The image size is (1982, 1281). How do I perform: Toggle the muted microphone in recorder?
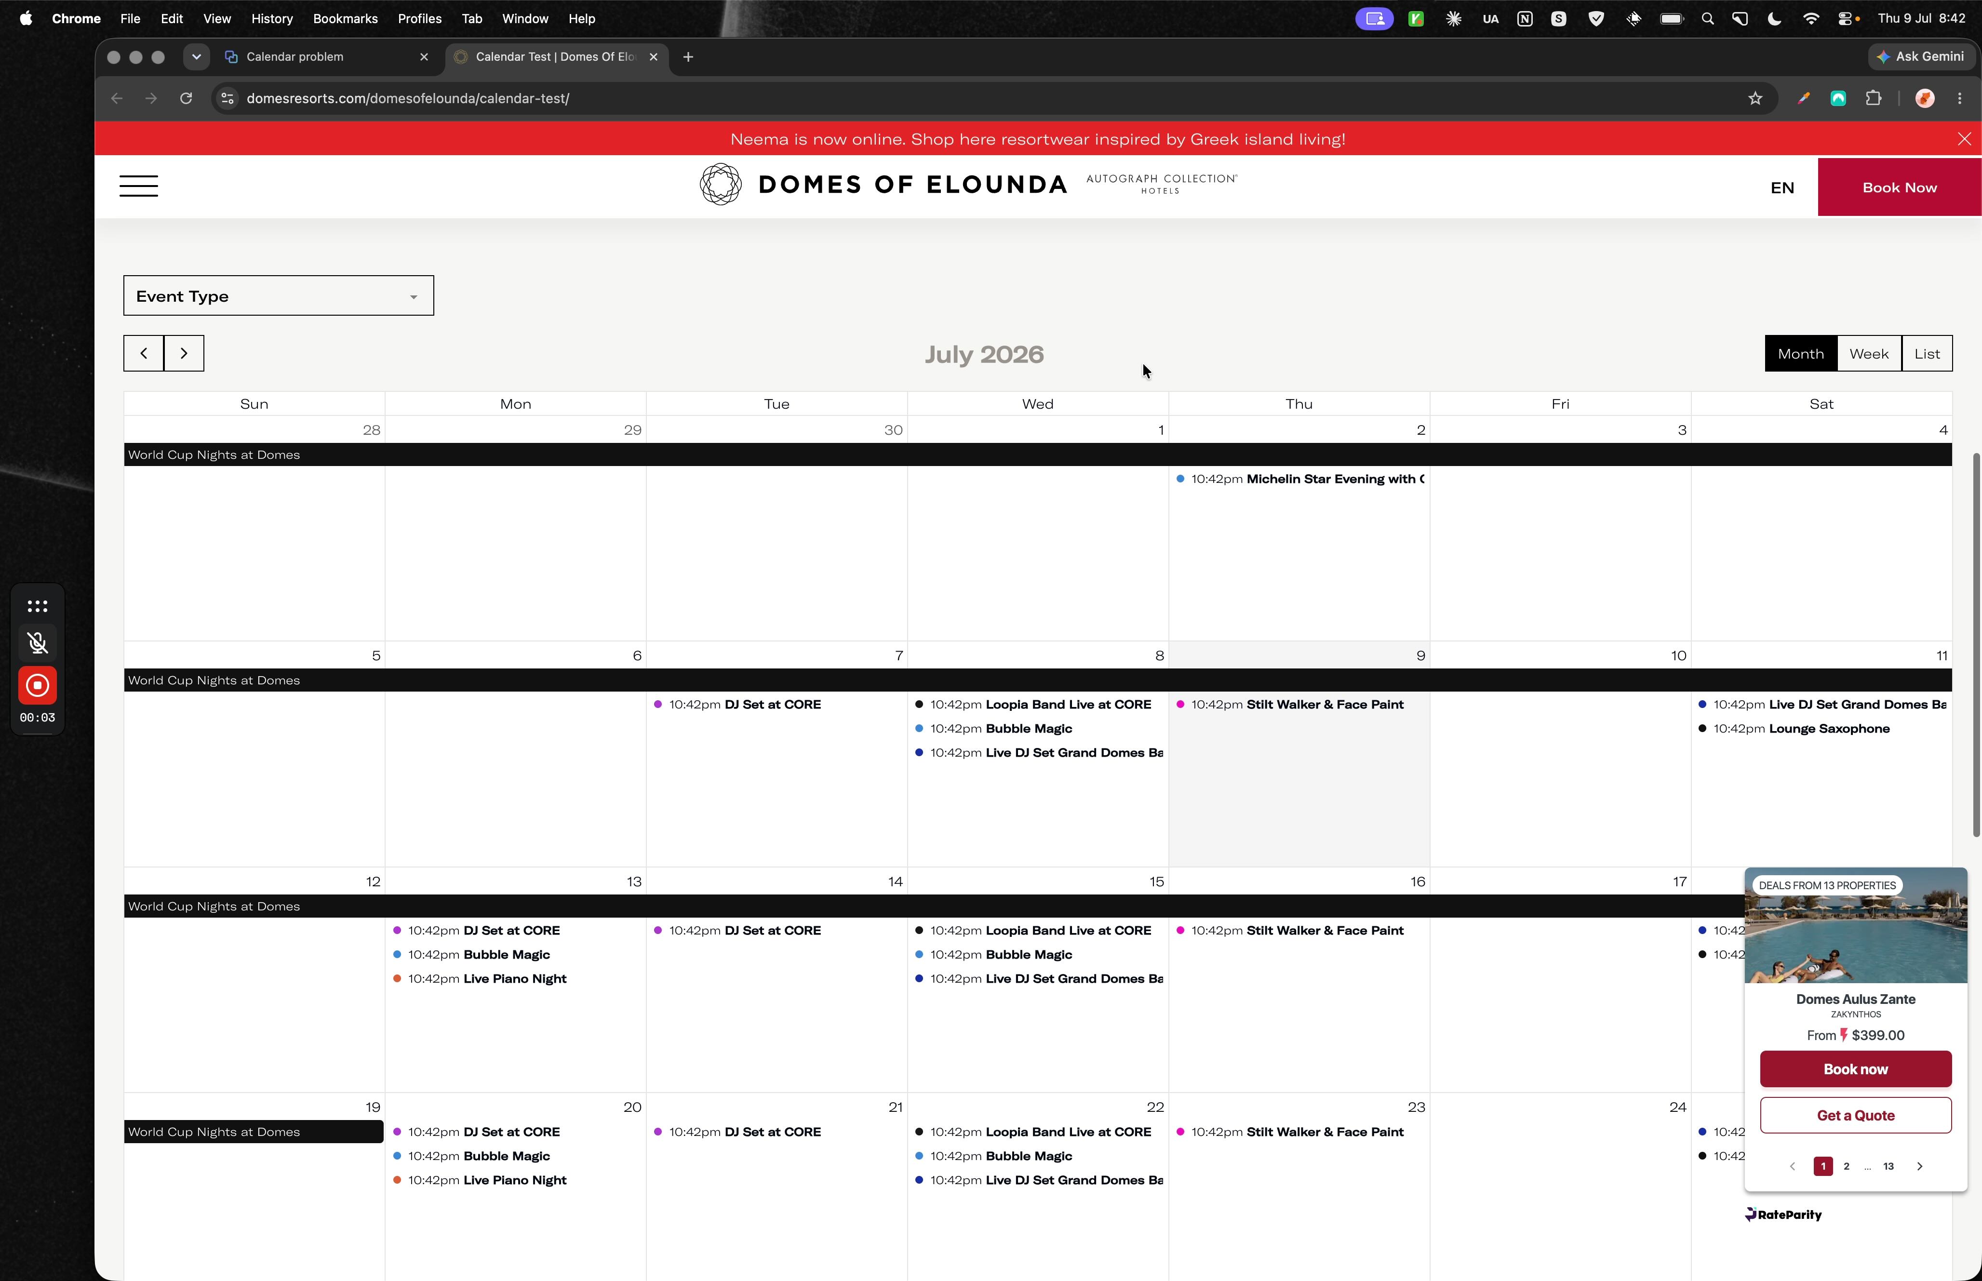(38, 642)
